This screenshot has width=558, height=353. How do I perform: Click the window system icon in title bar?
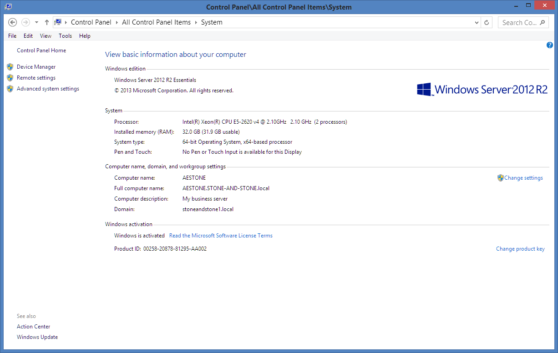[x=8, y=6]
